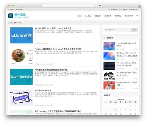Image resolution: width=147 pixels, height=124 pixels.
Task: Open a new browser tab with plus button
Action: coord(139,6)
